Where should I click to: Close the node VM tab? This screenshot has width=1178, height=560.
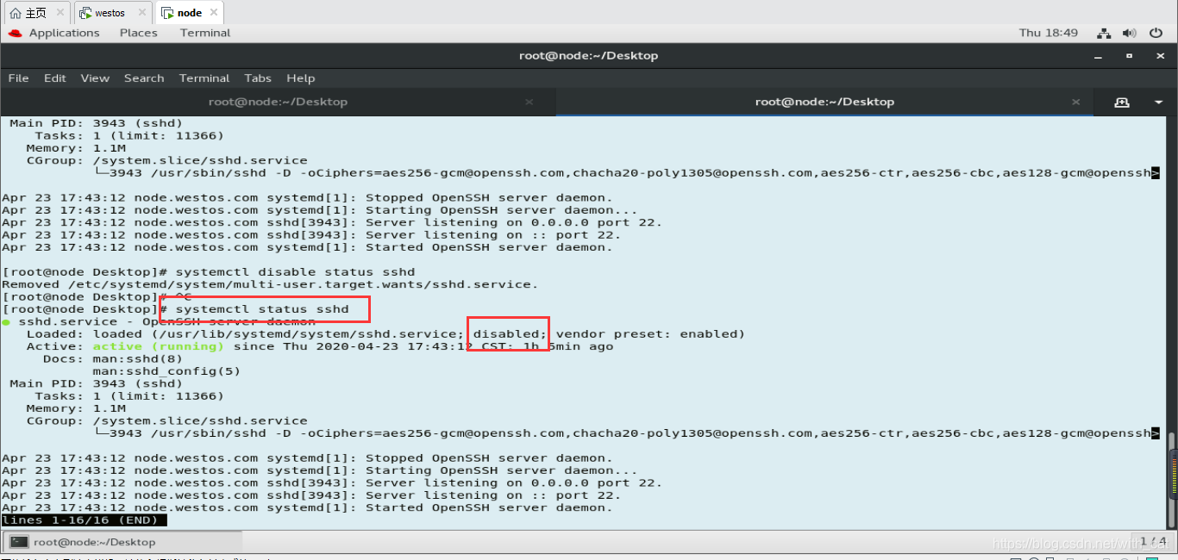[x=213, y=13]
